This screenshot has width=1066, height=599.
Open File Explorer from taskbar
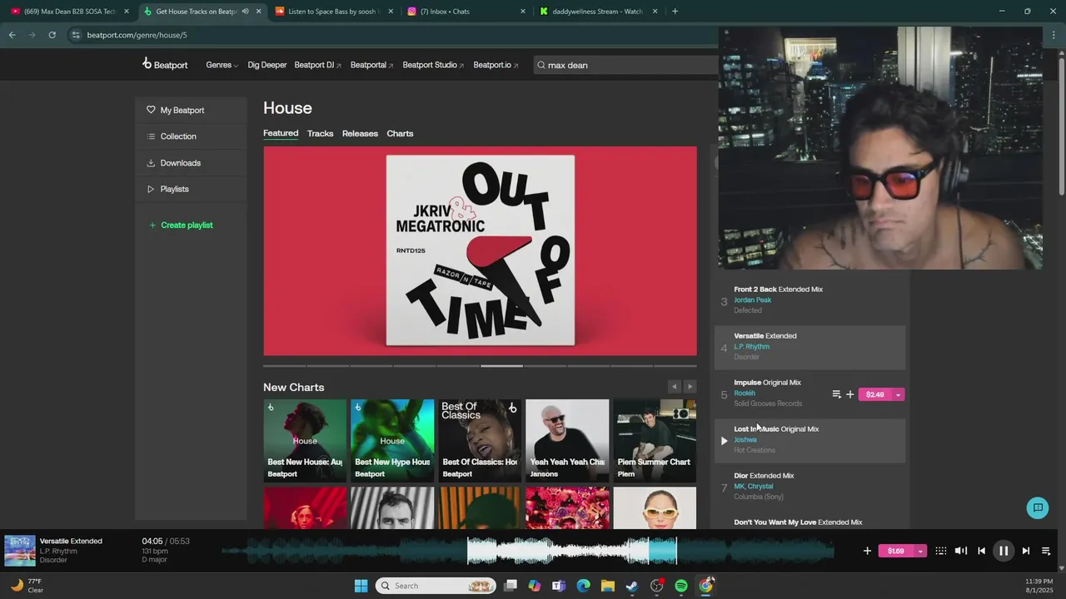pyautogui.click(x=608, y=586)
